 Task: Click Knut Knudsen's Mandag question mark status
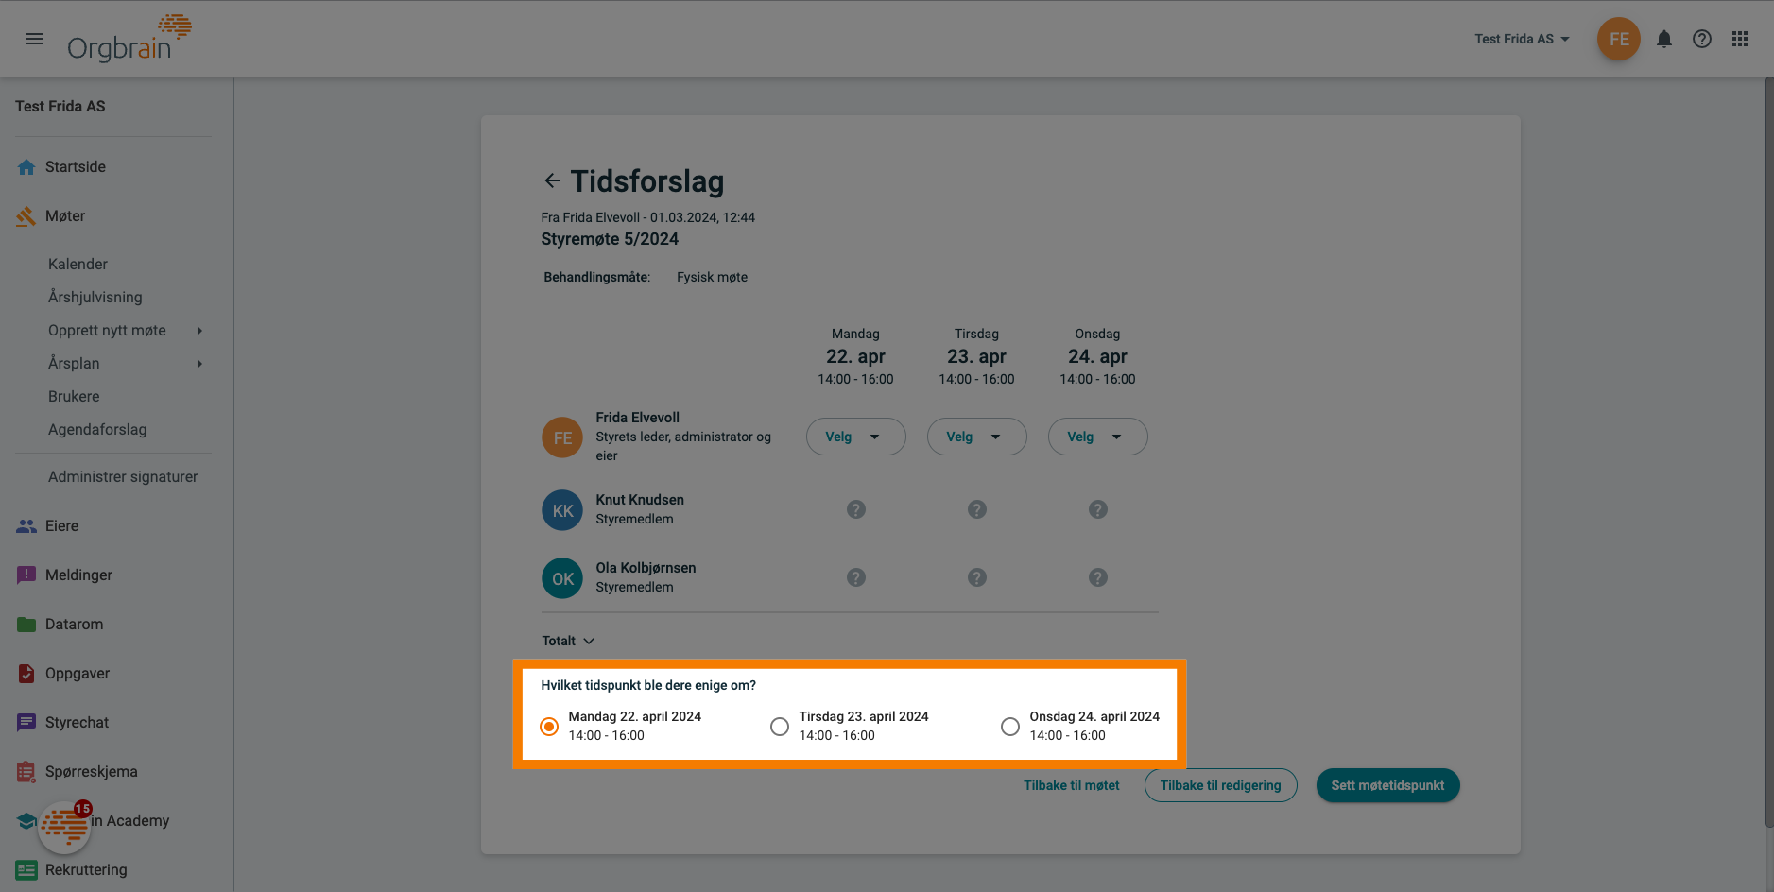coord(856,509)
